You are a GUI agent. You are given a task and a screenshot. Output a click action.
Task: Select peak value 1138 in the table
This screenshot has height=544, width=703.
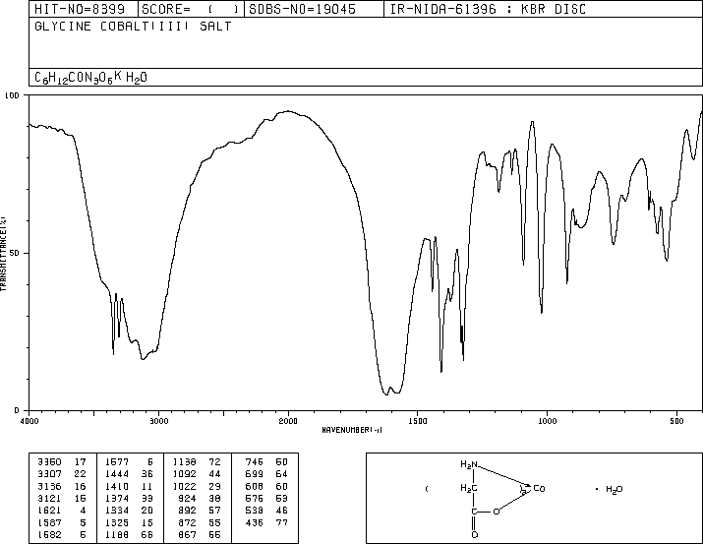[184, 462]
